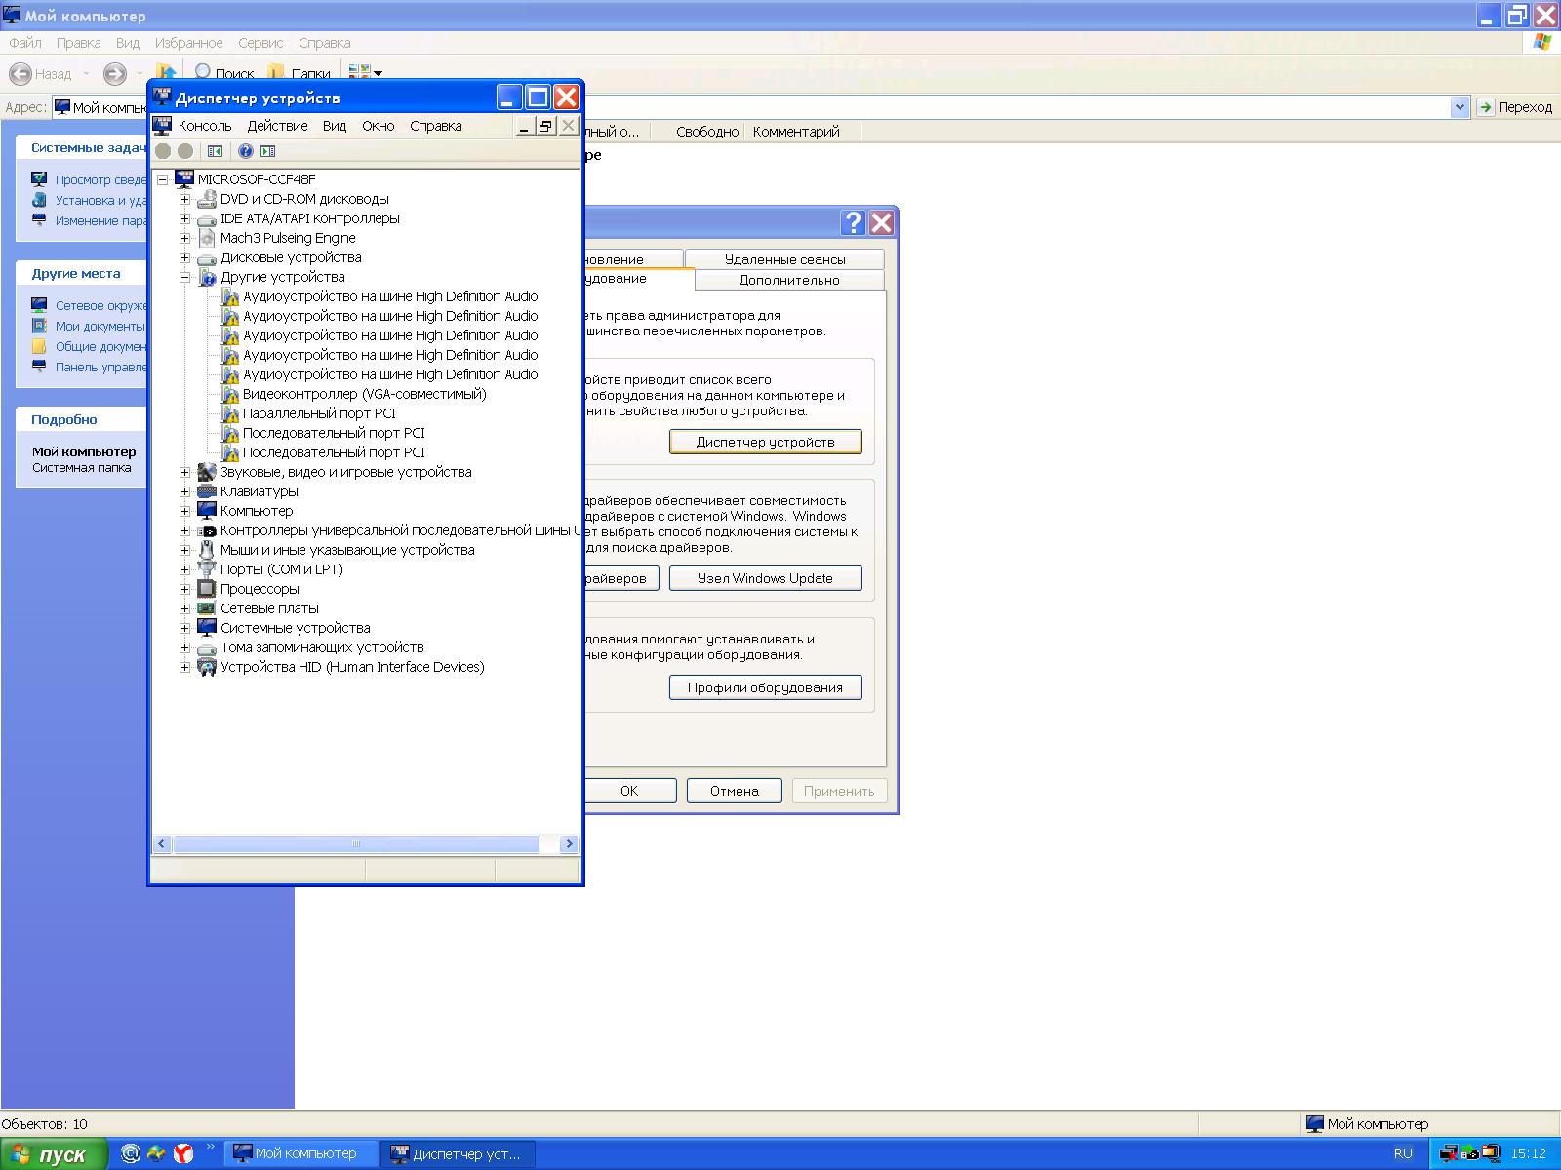Image resolution: width=1561 pixels, height=1170 pixels.
Task: Select Устройства HID (Human Interface Devices)
Action: 352,667
